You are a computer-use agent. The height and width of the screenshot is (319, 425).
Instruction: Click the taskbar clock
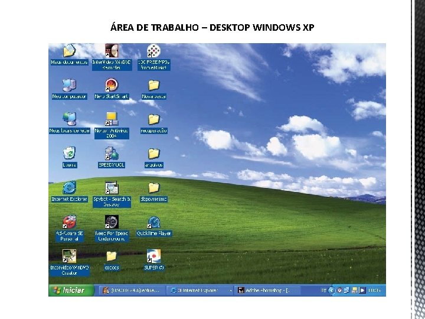point(374,290)
